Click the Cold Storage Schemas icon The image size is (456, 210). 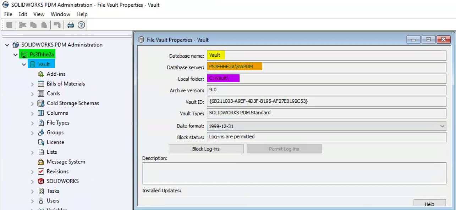pyautogui.click(x=41, y=103)
